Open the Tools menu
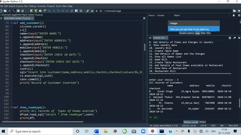The image size is (241, 135). pyautogui.click(x=58, y=6)
